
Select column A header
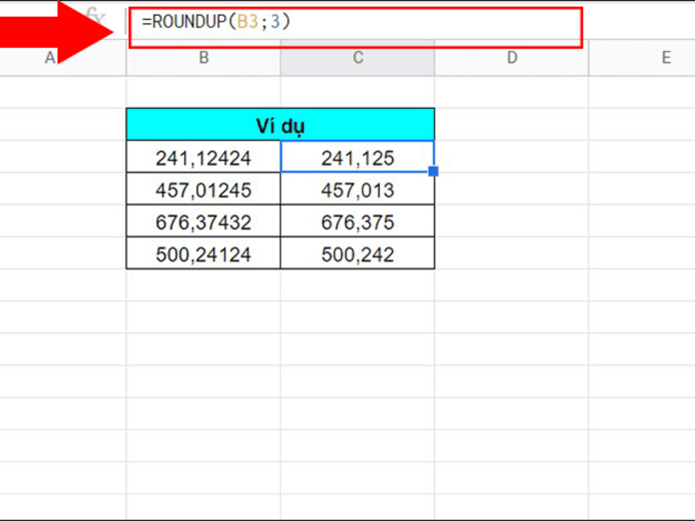[x=50, y=58]
